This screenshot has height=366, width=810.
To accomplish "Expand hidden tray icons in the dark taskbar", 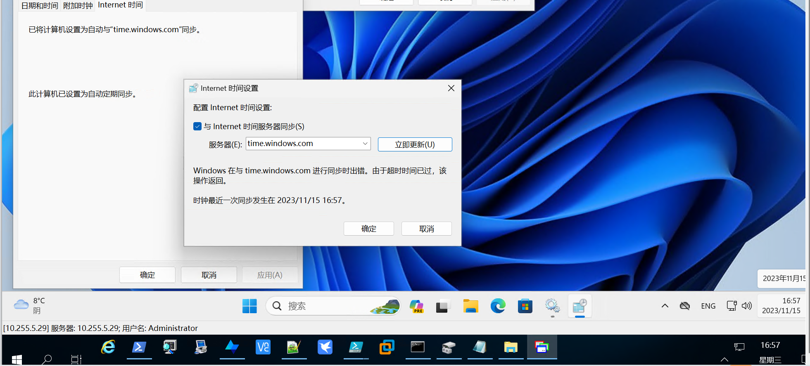I will click(x=724, y=359).
